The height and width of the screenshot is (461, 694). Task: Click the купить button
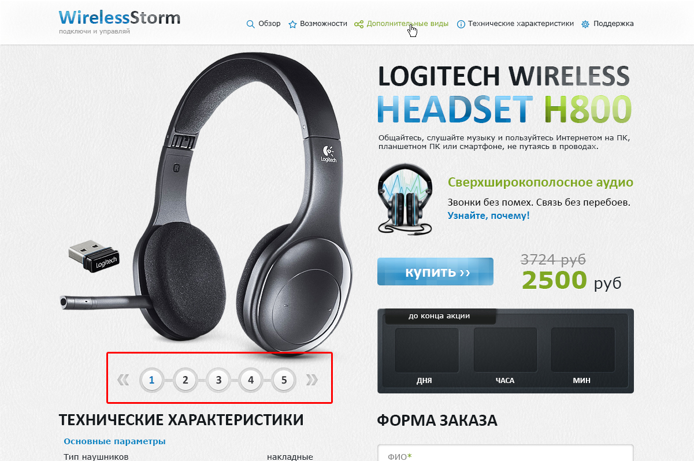click(435, 272)
